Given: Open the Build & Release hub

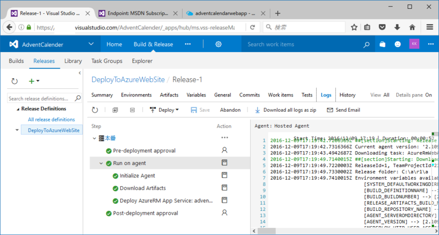Looking at the screenshot, I should tap(153, 44).
